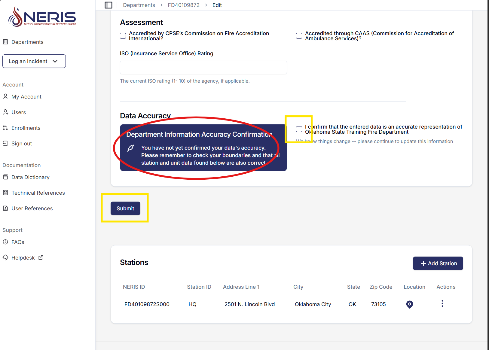Check the CAAS accreditation checkbox

[x=299, y=36]
